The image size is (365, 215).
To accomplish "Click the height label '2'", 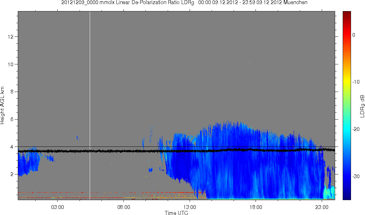I will 12,174.
